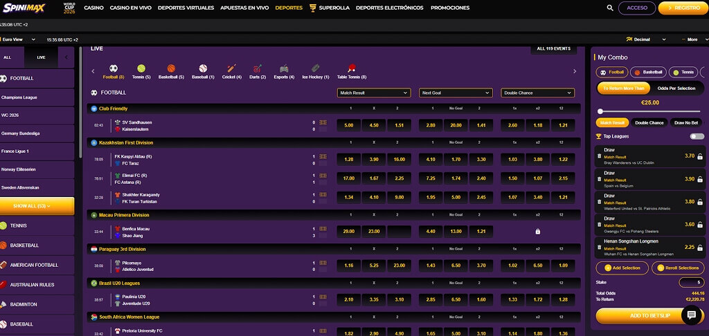Select the Baseball (1) sport icon
Screen dimensions: 709x336
[x=203, y=68]
